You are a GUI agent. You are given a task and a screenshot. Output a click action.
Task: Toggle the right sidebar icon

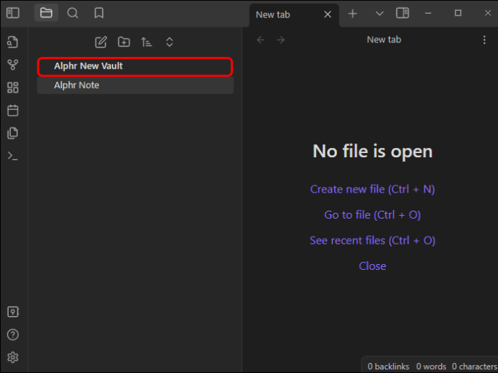tap(403, 13)
